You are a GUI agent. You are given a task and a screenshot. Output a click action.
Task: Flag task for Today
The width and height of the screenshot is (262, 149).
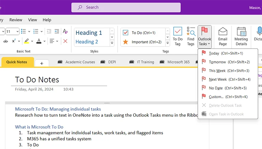click(x=228, y=53)
